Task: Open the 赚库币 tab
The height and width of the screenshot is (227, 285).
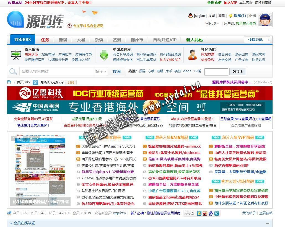Action: point(137,40)
